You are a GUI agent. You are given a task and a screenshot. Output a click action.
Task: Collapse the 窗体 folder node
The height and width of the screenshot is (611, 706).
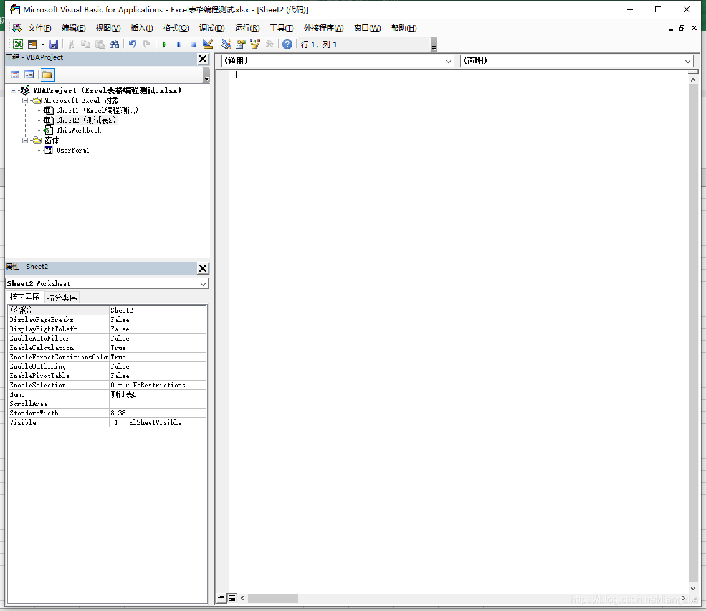pos(25,140)
